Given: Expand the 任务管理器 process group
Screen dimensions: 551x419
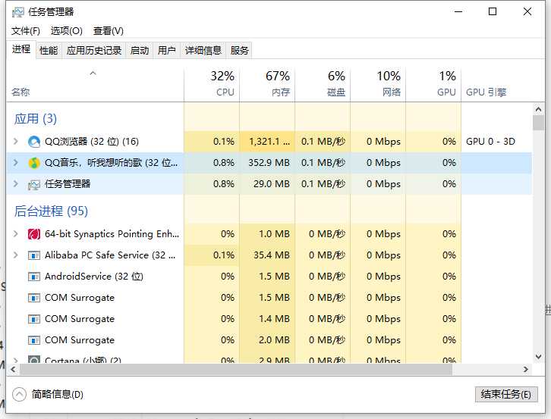Looking at the screenshot, I should coord(15,183).
